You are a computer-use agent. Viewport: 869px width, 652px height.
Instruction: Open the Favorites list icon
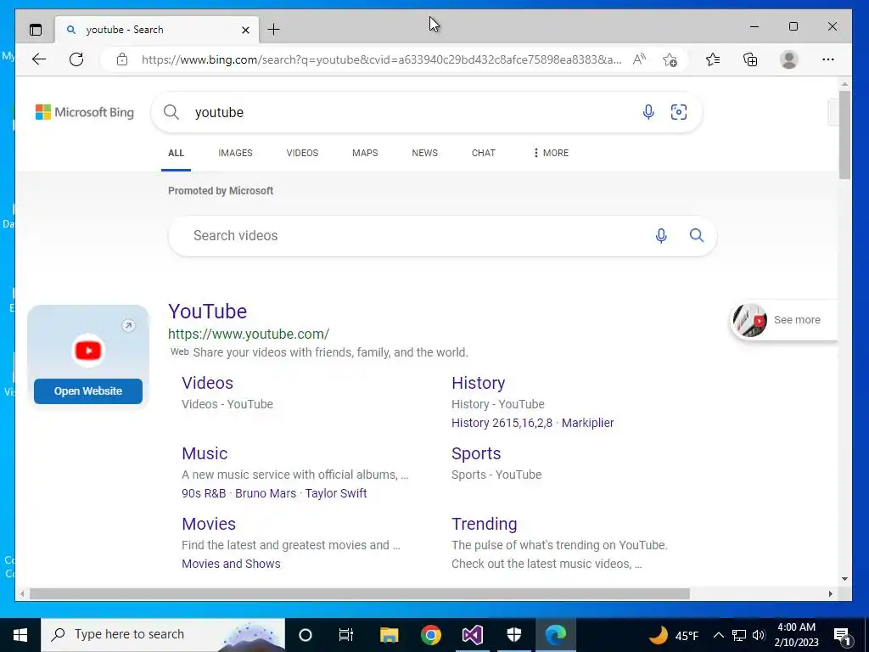(x=713, y=59)
